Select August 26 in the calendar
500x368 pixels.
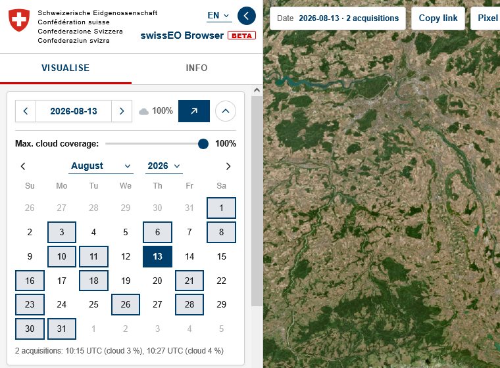click(126, 305)
